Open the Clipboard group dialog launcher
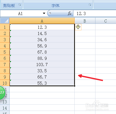The image size is (116, 114). 20,5
